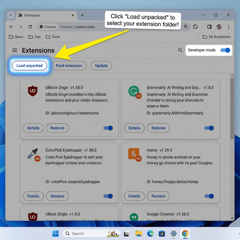Open File Explorer from taskbar
The width and height of the screenshot is (240, 240).
[139, 234]
